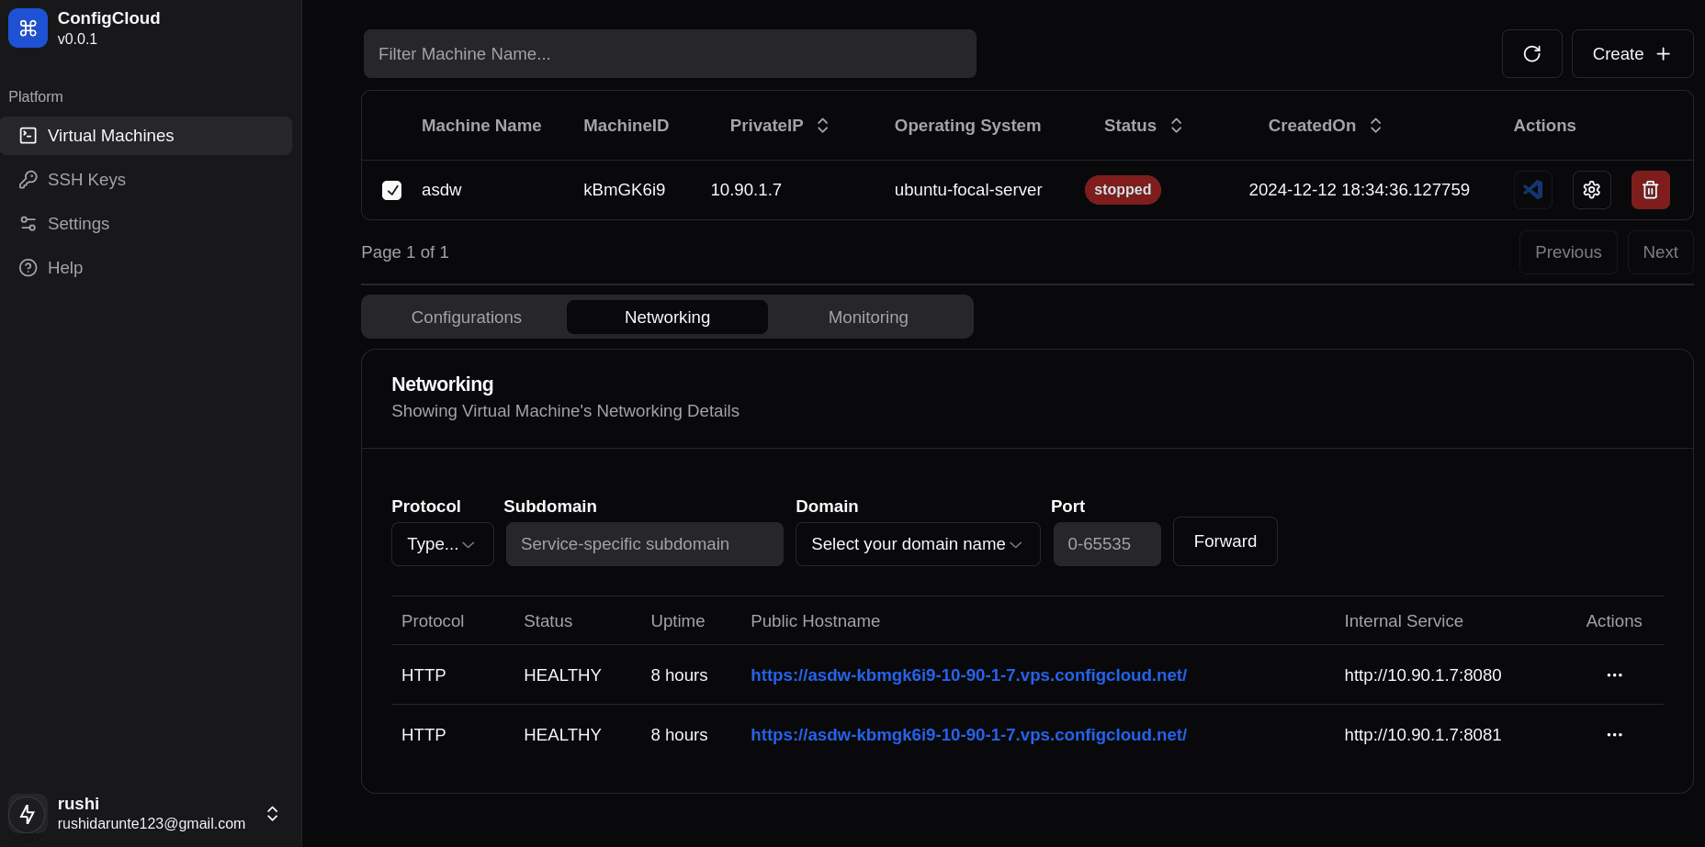The height and width of the screenshot is (847, 1705).
Task: Open VS Code for asdw machine
Action: tap(1532, 190)
